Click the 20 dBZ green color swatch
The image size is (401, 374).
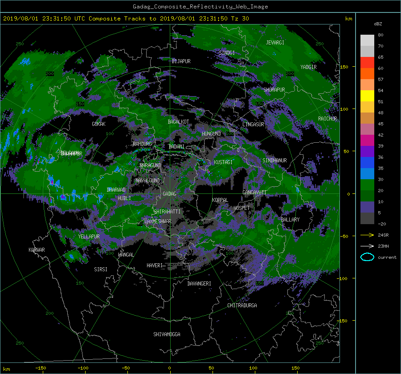[x=367, y=185]
